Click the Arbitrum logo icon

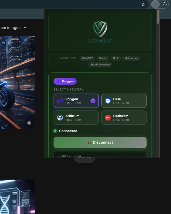point(60,118)
